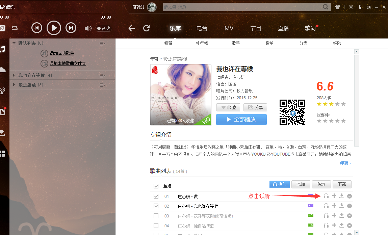Click the 分享 share button

(x=255, y=107)
